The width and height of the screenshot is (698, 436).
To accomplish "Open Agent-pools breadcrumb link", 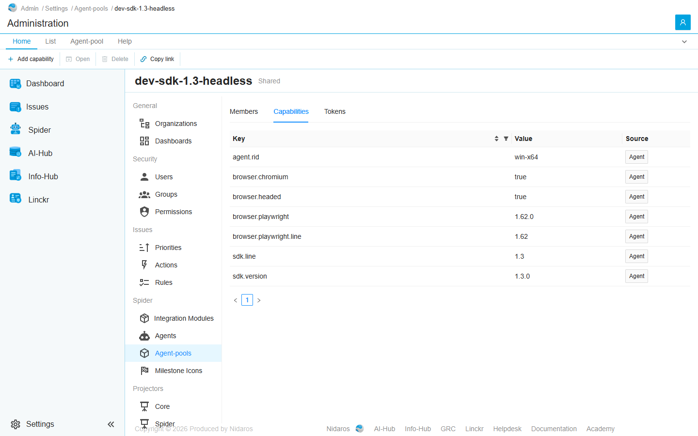I will pyautogui.click(x=91, y=8).
